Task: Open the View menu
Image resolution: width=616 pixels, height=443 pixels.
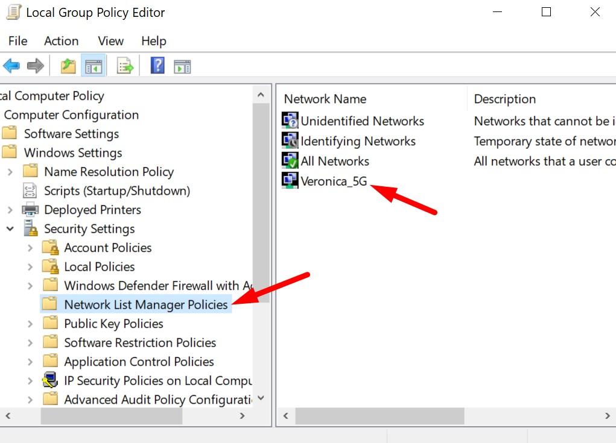Action: [111, 41]
